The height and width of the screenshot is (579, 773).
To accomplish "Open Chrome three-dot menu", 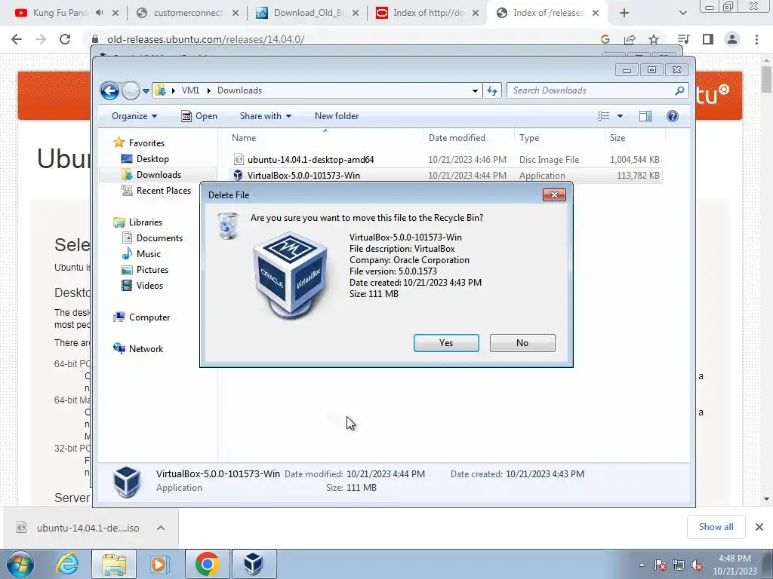I will pos(756,39).
